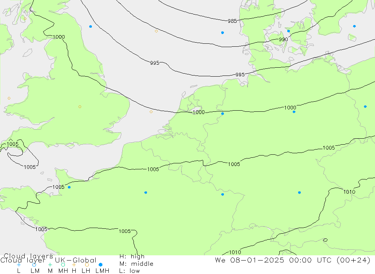Select blue marker over Poland at east edge
The image size is (375, 274).
click(x=365, y=107)
